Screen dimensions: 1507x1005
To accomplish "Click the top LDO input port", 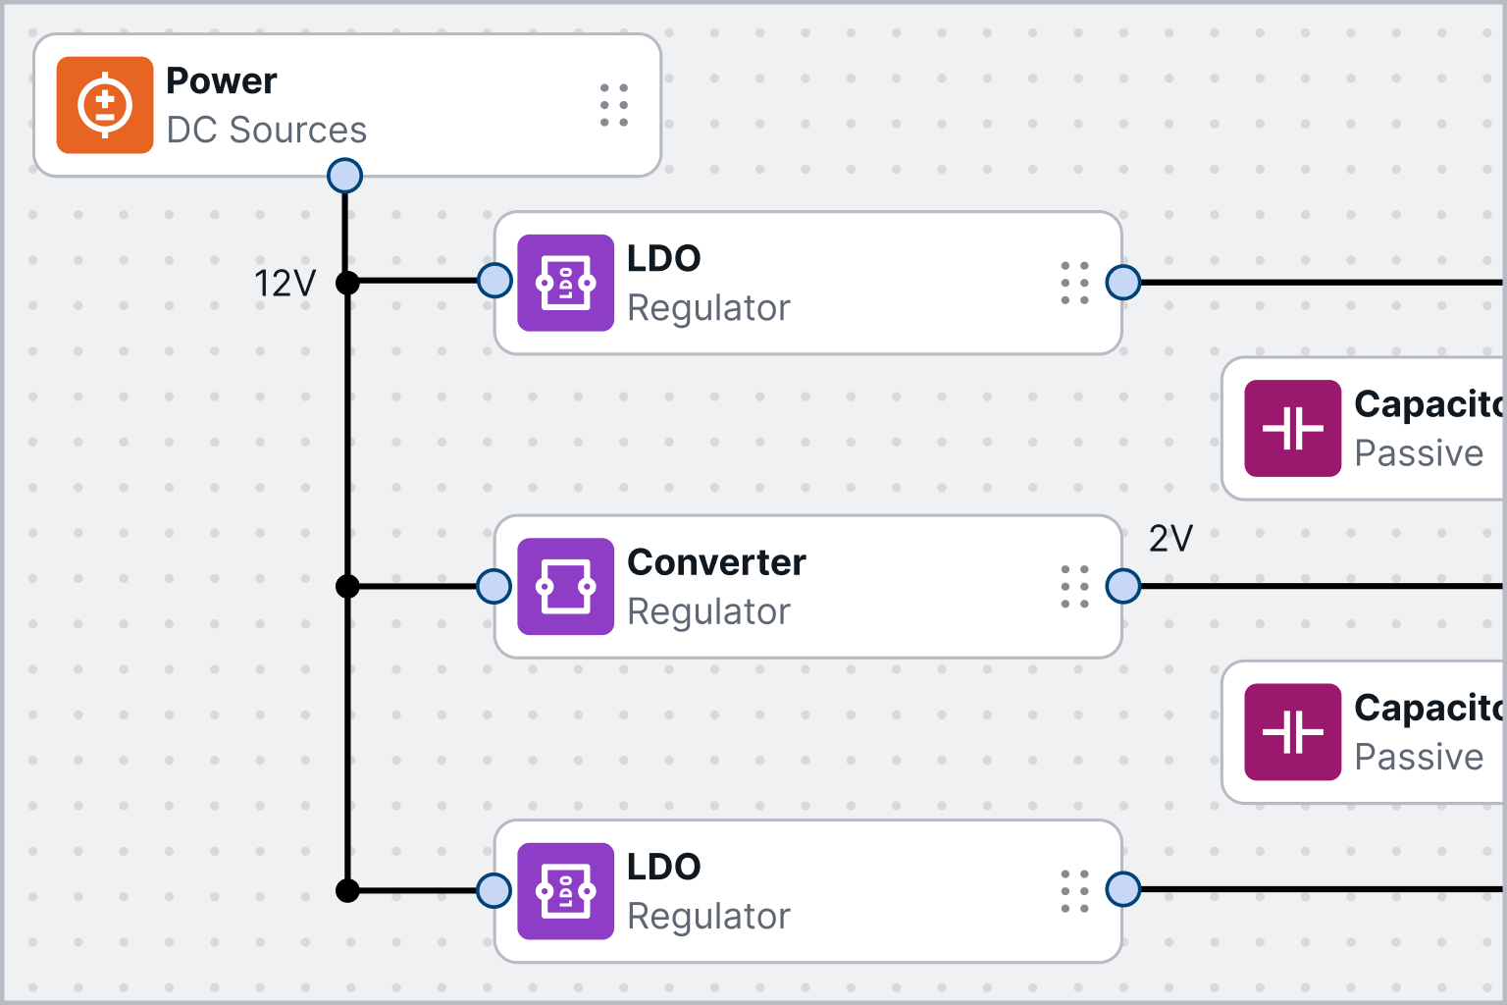I will point(494,281).
